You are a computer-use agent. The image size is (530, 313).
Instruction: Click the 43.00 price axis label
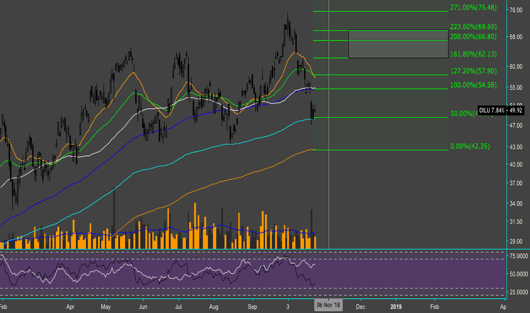point(516,147)
